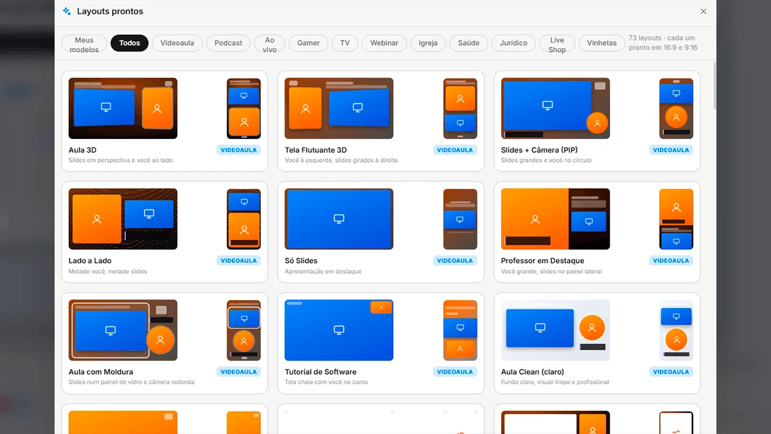Show the Jurídico layouts
Image resolution: width=771 pixels, height=434 pixels.
[513, 43]
